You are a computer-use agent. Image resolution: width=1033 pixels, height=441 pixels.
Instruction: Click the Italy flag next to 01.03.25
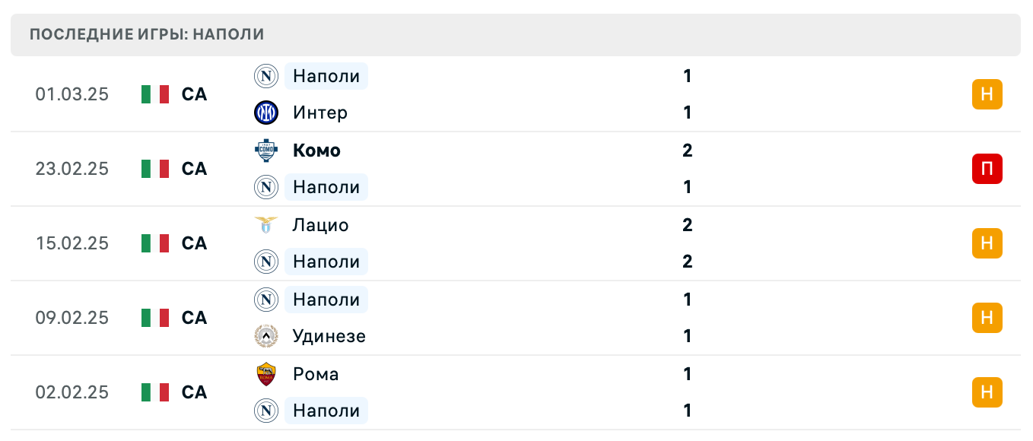tap(155, 94)
